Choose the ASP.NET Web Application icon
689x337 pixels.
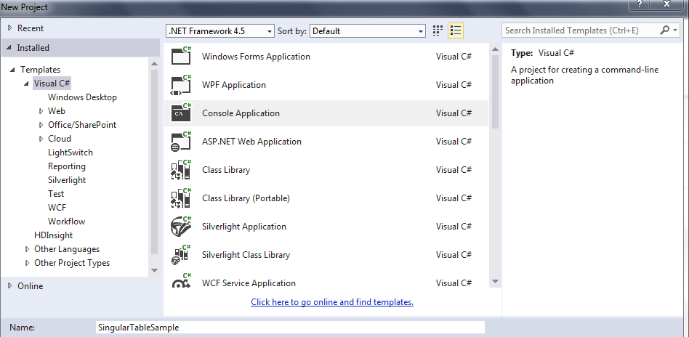[x=180, y=142]
